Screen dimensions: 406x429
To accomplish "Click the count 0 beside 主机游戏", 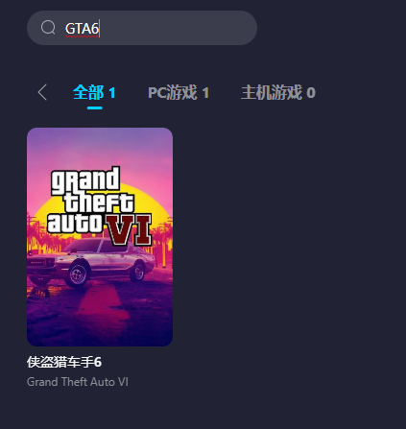I will [x=311, y=93].
